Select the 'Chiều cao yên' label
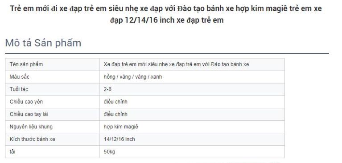This screenshot has height=163, width=342. click(26, 102)
